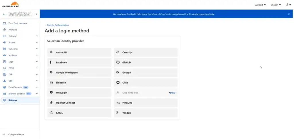Click Back to Authentication link

pos(57,25)
